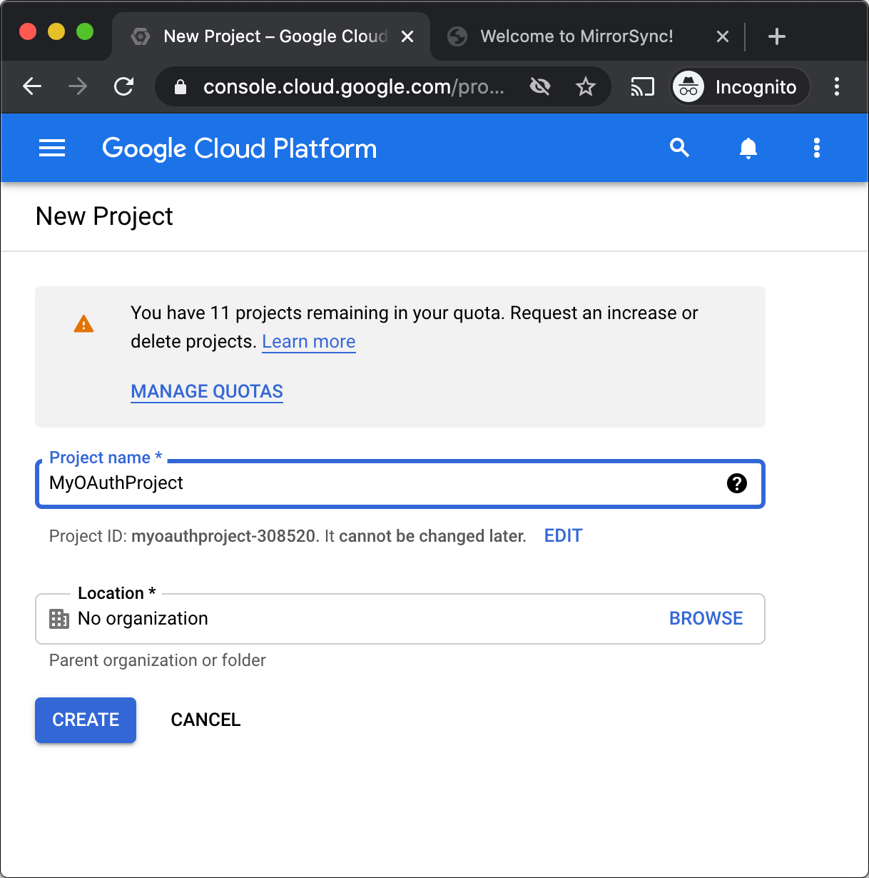Click the CREATE button

pos(86,720)
